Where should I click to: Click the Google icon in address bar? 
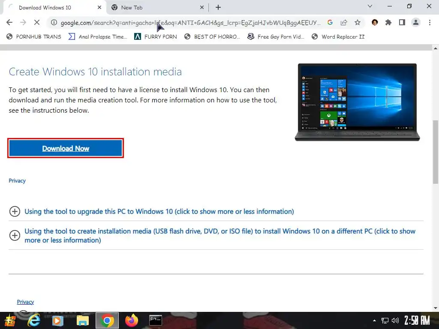tap(330, 22)
